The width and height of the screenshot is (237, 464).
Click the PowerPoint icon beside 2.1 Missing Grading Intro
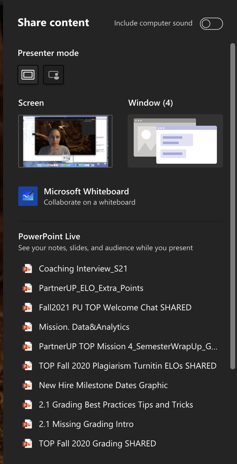[27, 424]
